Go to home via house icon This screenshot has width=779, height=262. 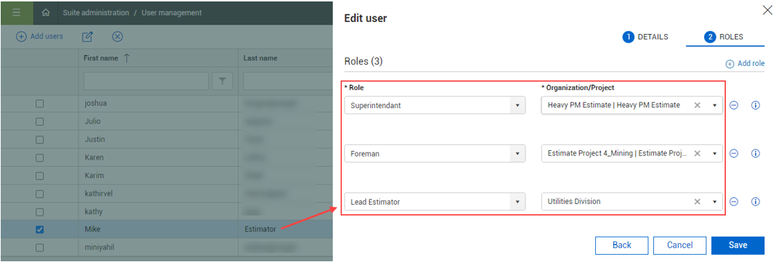pyautogui.click(x=46, y=12)
